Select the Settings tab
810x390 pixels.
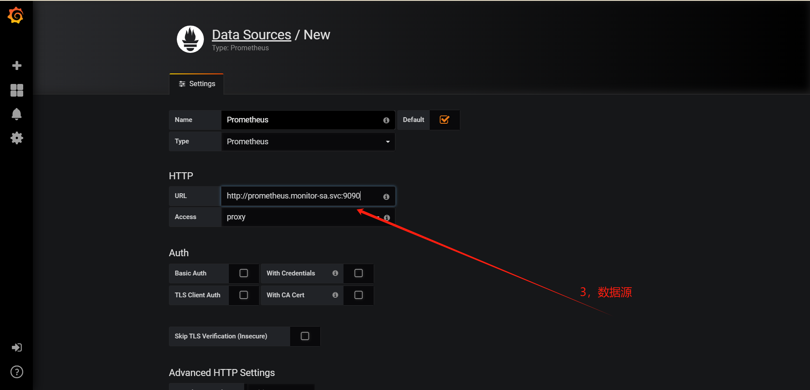pos(196,84)
